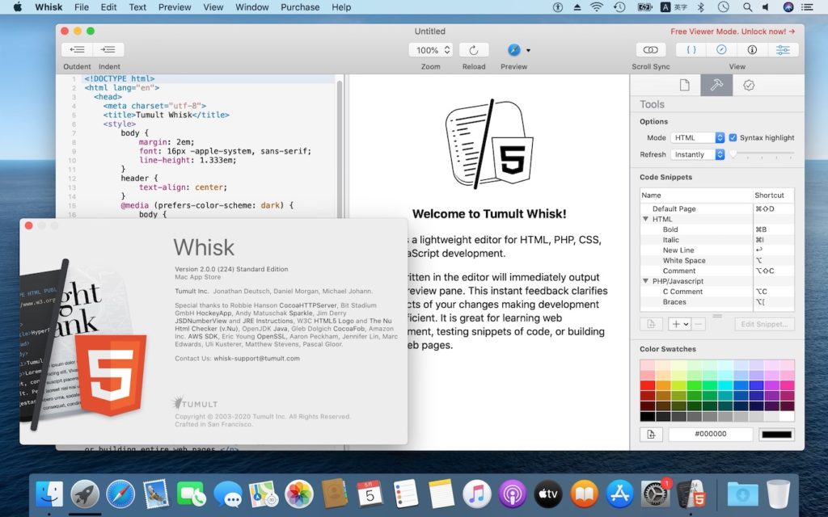Click the Indent toolbar button
828x517 pixels.
[x=109, y=50]
